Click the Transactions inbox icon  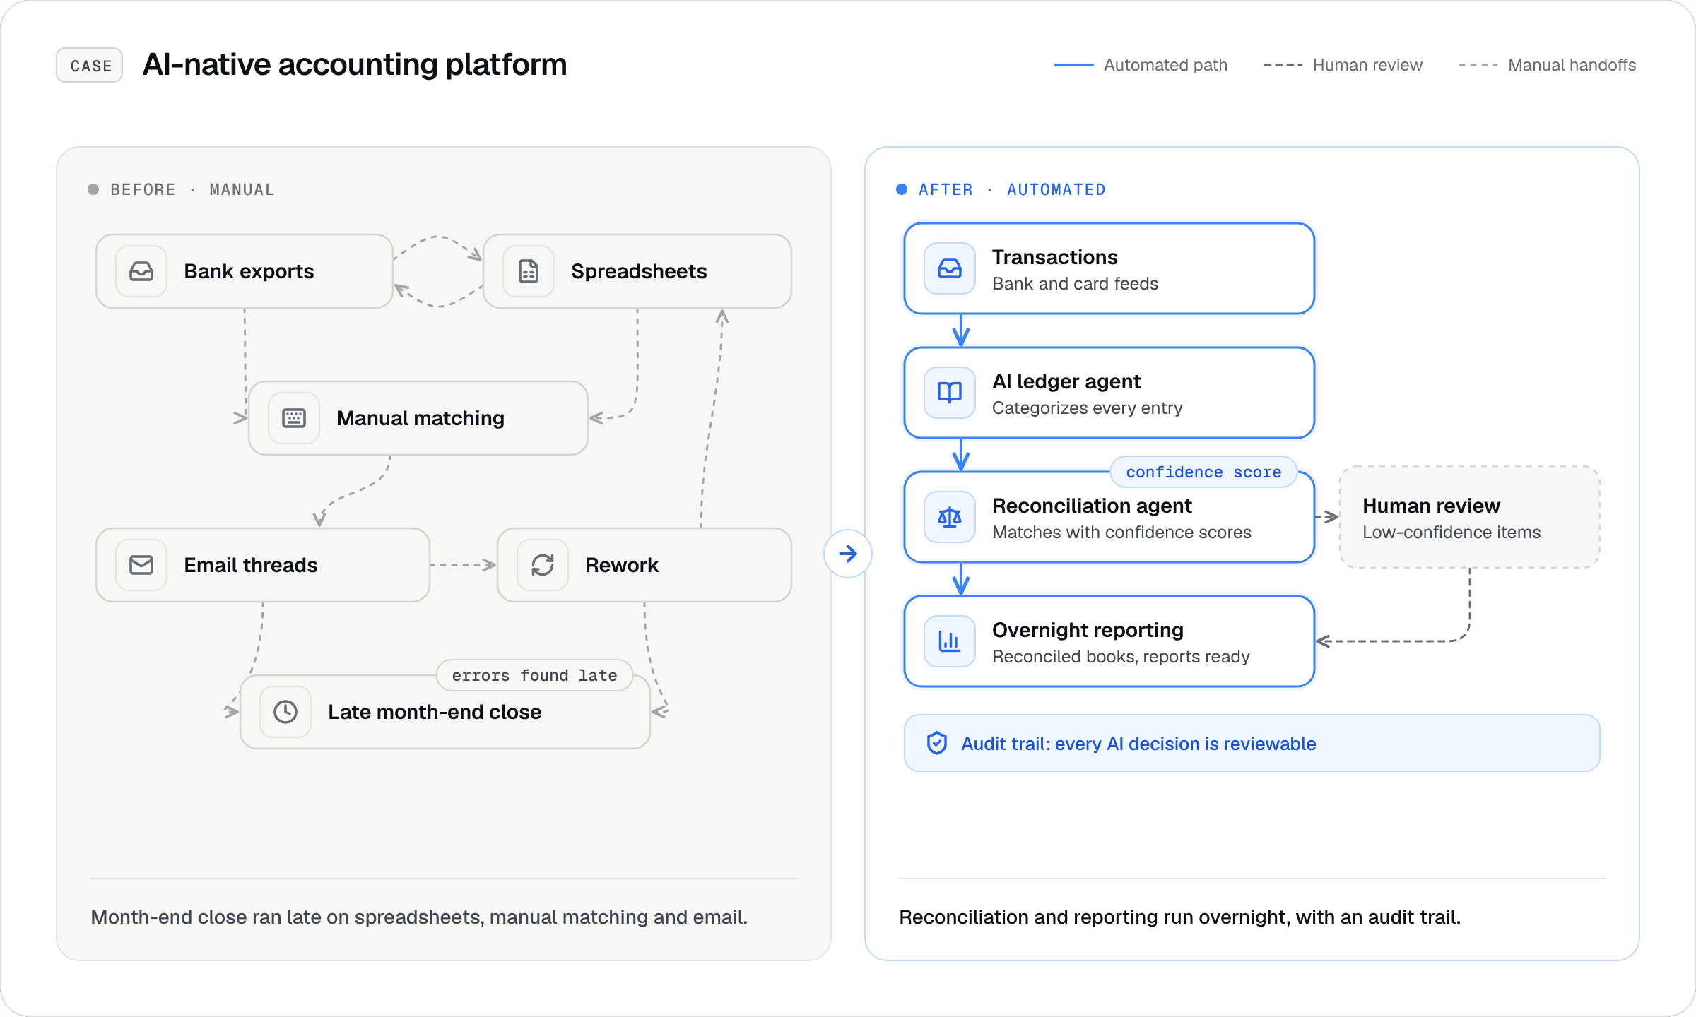click(950, 268)
